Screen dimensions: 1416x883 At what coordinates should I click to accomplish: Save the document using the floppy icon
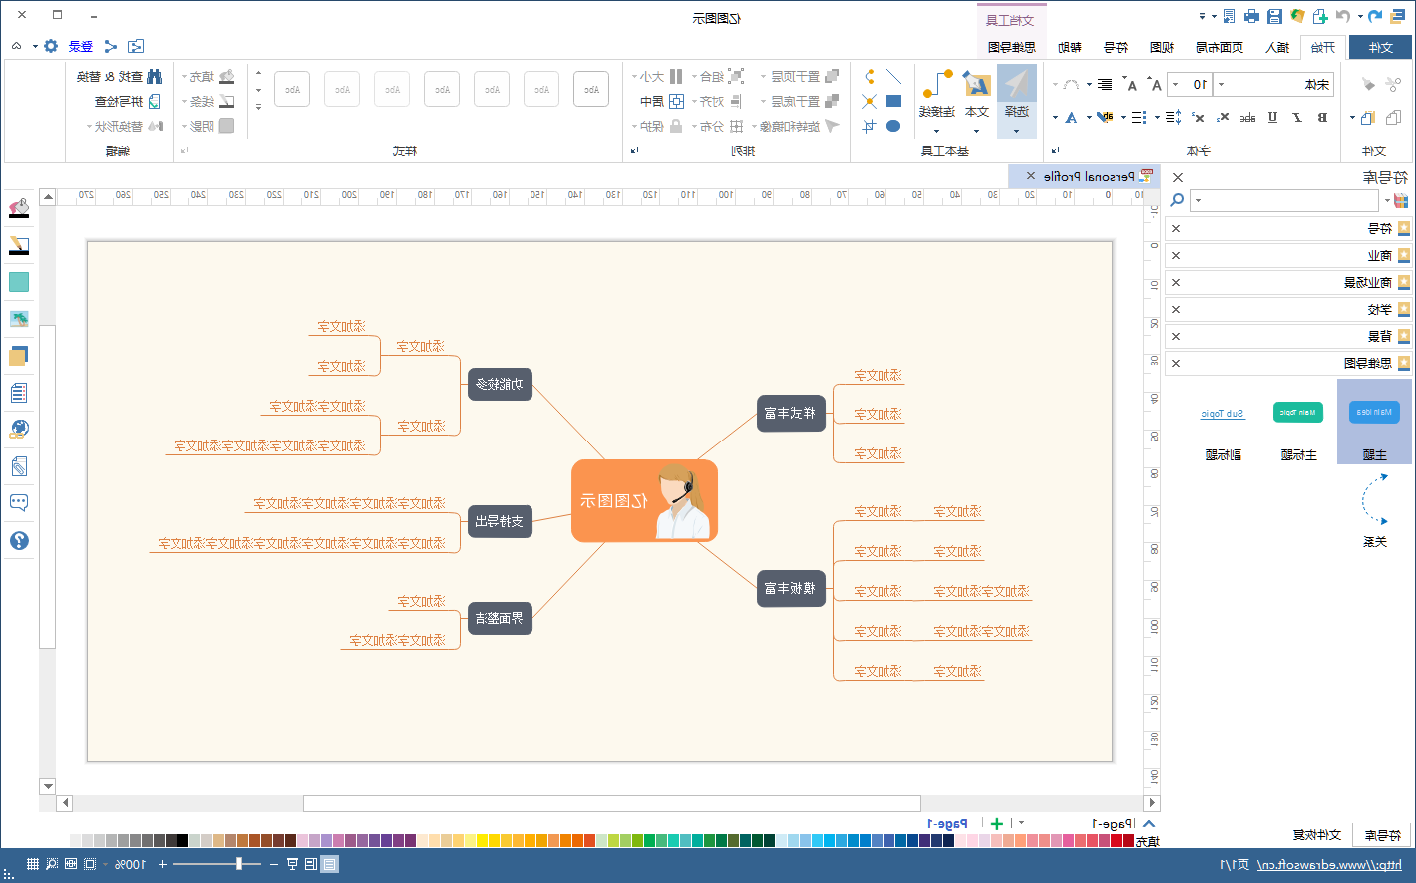[1274, 16]
